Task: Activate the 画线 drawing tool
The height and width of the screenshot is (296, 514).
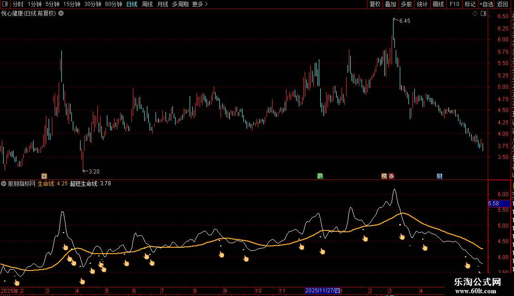Action: tap(438, 4)
